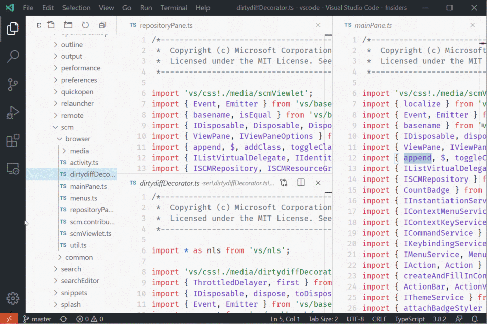
Task: Open Changes for dirtydiffDecorator.ts
Action: [x=284, y=183]
